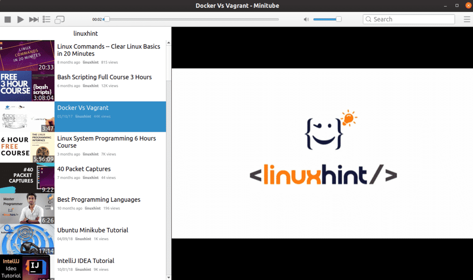Open the hamburger menu
Viewport: 473px width, 280px height.
pos(467,19)
